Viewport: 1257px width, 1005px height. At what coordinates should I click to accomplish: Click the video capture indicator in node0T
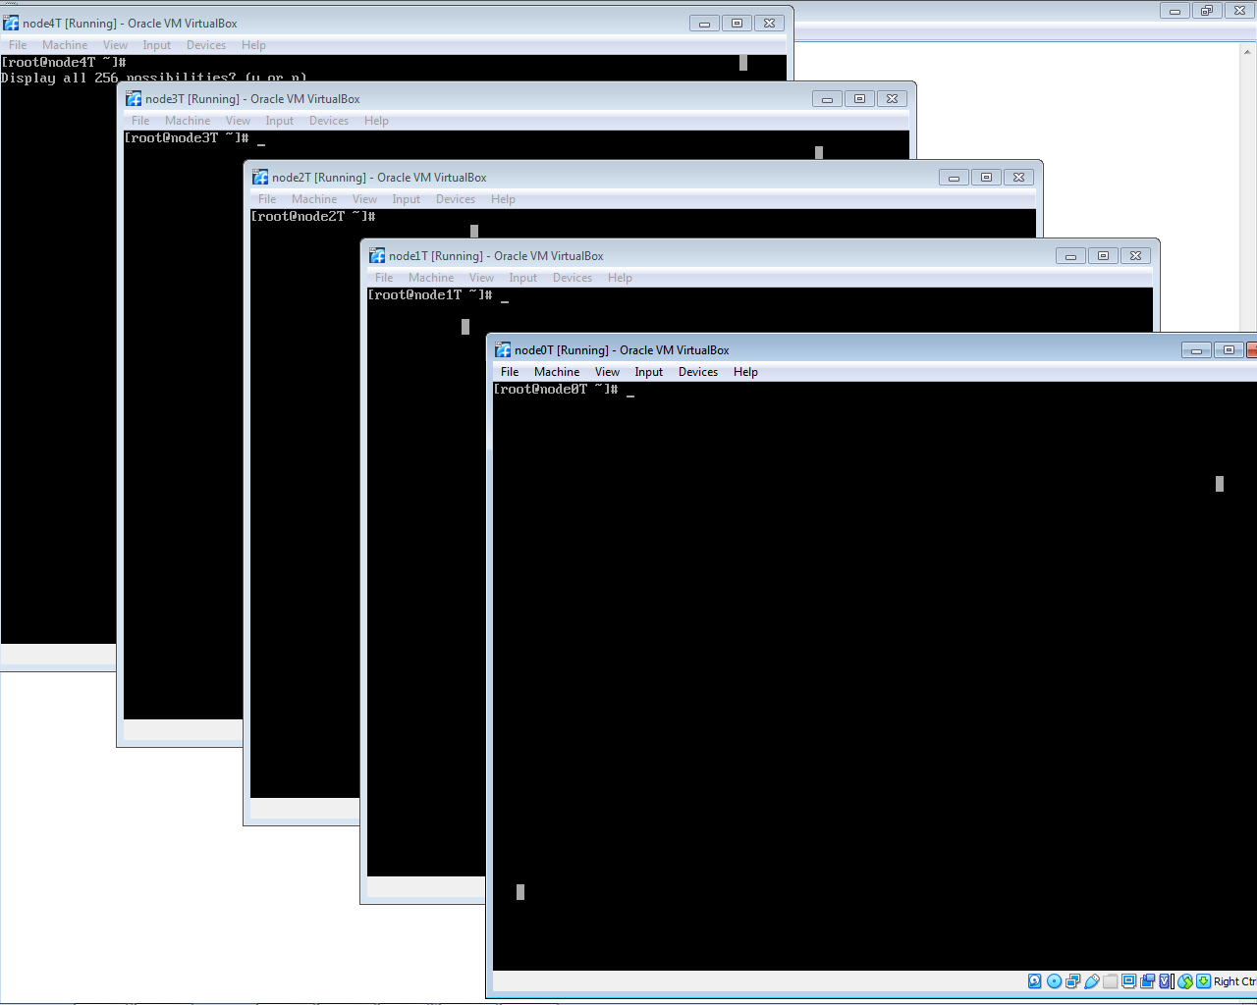(x=1147, y=981)
